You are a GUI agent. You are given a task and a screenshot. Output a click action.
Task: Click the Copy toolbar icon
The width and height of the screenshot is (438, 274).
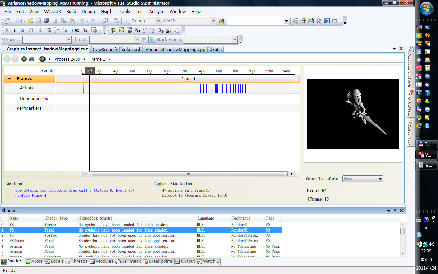64,21
